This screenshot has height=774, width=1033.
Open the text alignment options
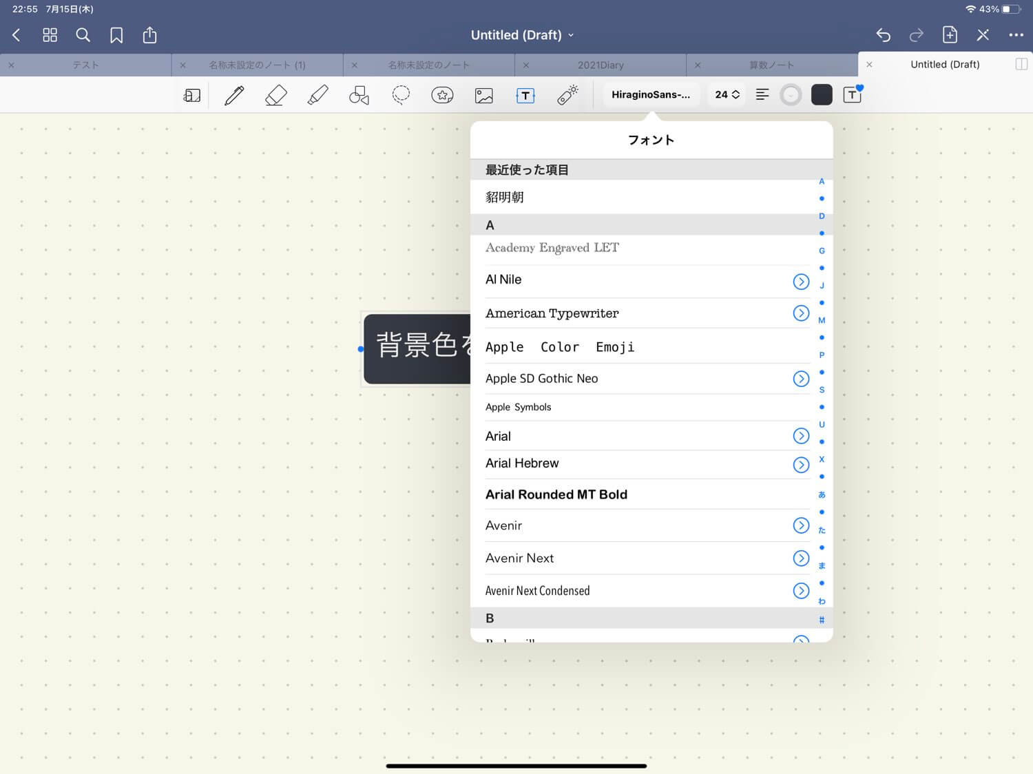tap(762, 94)
